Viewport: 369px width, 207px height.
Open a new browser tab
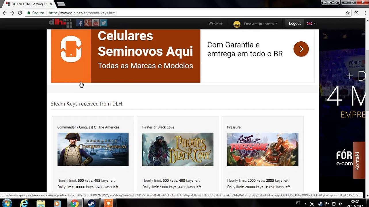pos(61,4)
